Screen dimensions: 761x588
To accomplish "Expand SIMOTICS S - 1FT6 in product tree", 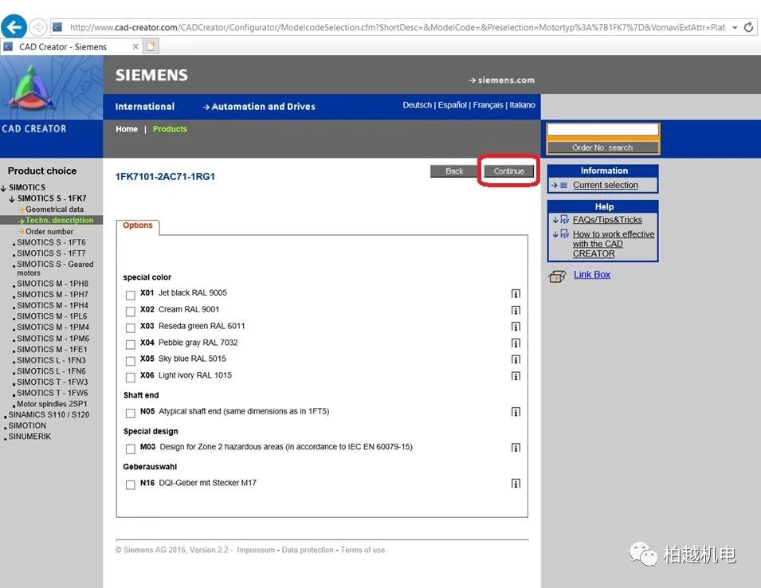I will click(x=51, y=242).
